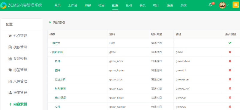Select the 配置 top menu
The width and height of the screenshot is (240, 110).
(x=115, y=5)
